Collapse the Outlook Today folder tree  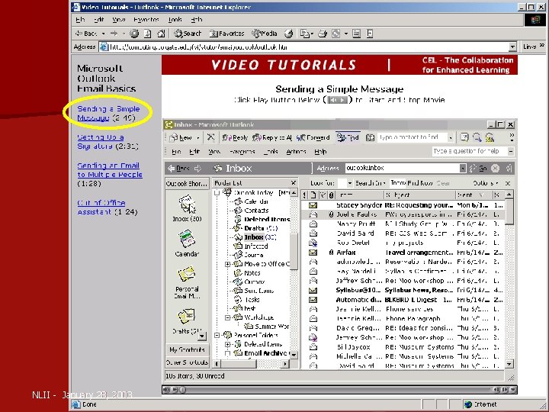(217, 193)
